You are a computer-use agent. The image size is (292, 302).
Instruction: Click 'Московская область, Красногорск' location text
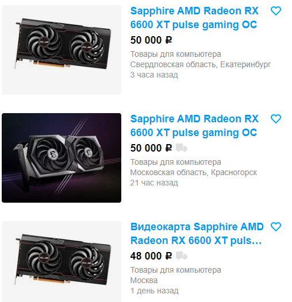click(x=194, y=172)
